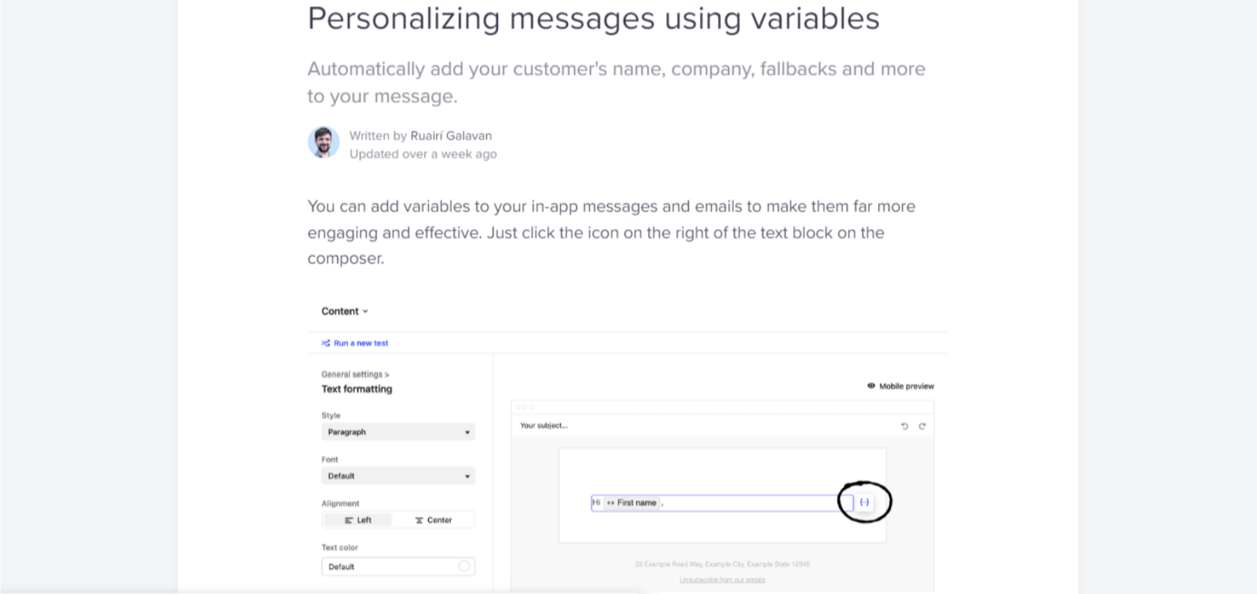
Task: Open General settings breadcrumb
Action: tap(355, 374)
